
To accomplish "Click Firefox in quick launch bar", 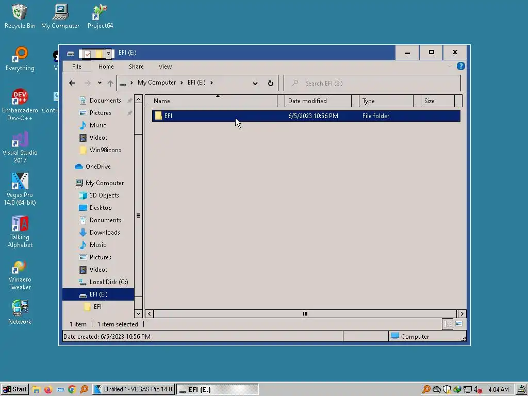I will click(48, 390).
